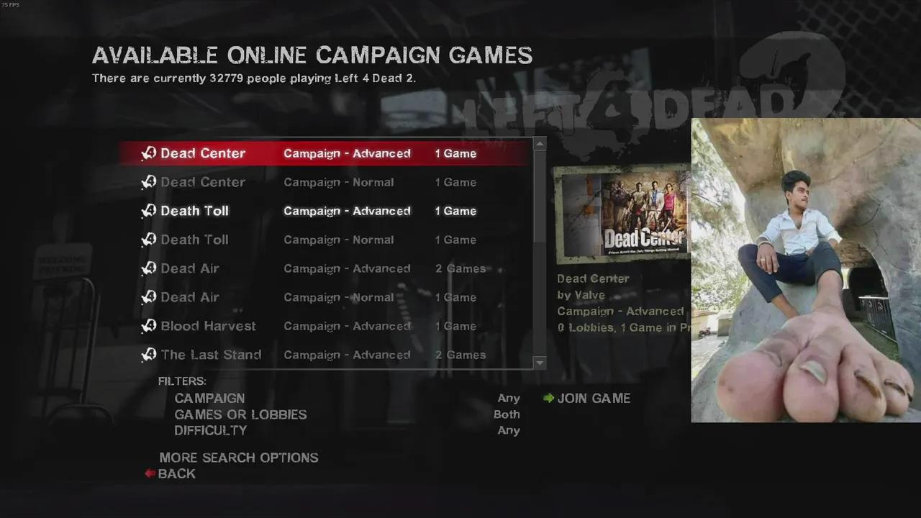Click the scrollbar up arrow of the games list
Screen dimensions: 921x518
540,144
